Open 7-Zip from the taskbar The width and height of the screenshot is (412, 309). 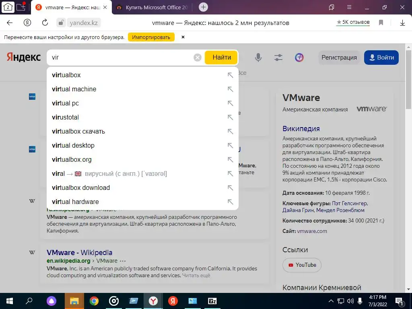click(212, 301)
